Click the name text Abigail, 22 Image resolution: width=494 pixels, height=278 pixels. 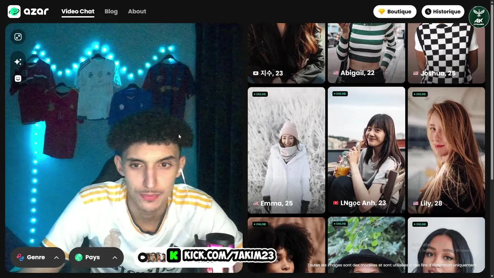[357, 73]
